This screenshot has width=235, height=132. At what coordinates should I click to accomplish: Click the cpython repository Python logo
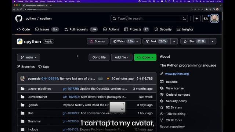19,41
